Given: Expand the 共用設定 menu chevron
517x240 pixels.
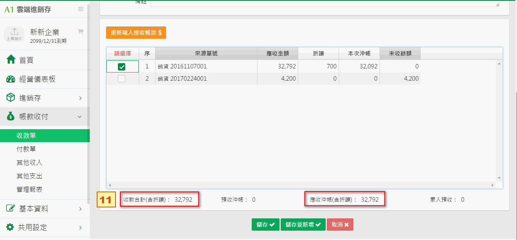Looking at the screenshot, I should (x=80, y=228).
